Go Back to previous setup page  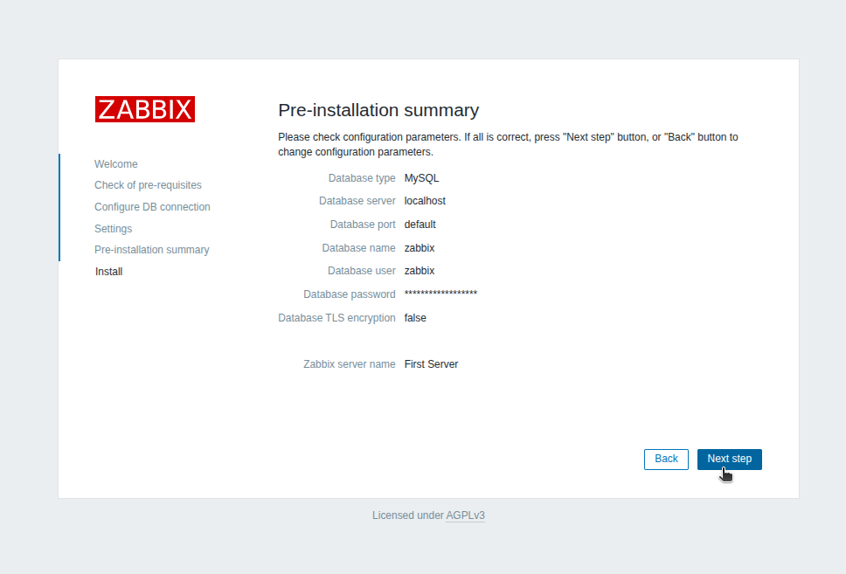pyautogui.click(x=666, y=459)
